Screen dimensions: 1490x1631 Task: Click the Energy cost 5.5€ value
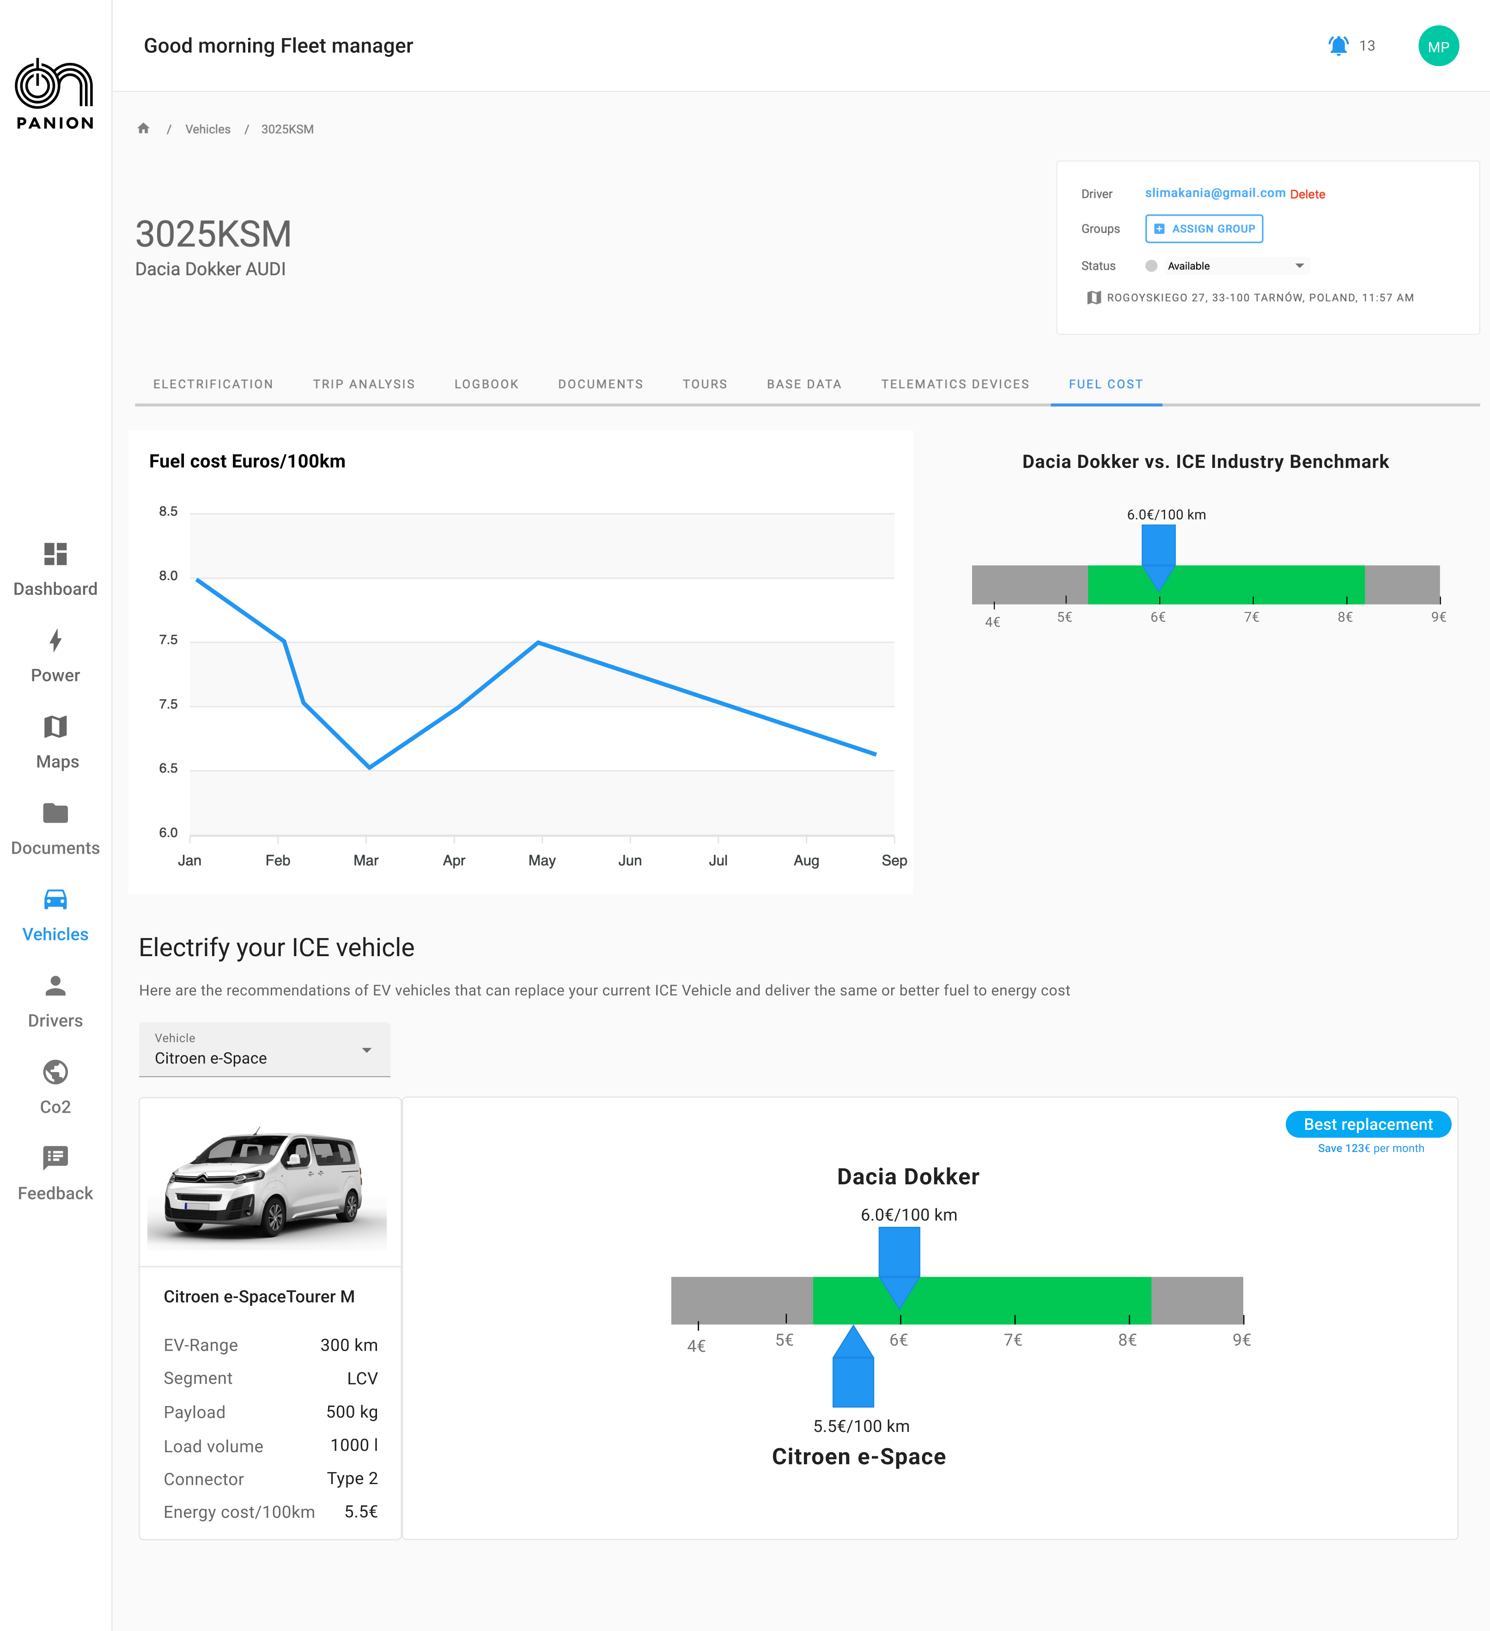pyautogui.click(x=361, y=1511)
